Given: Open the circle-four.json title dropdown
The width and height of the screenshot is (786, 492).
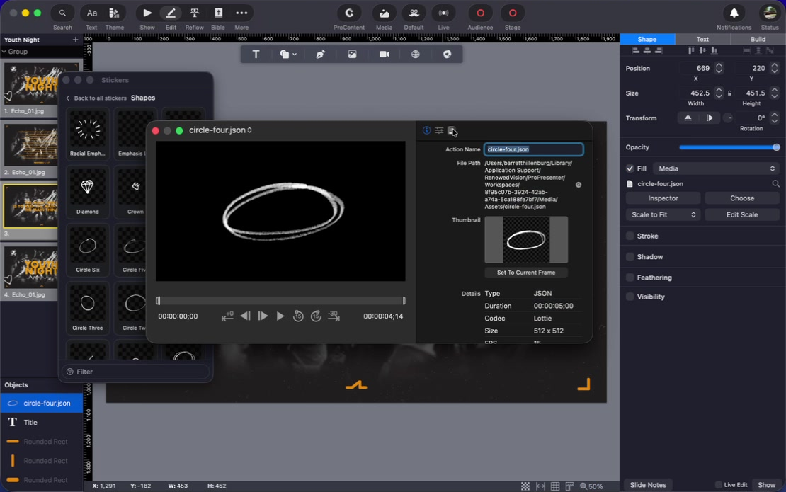Looking at the screenshot, I should point(220,130).
